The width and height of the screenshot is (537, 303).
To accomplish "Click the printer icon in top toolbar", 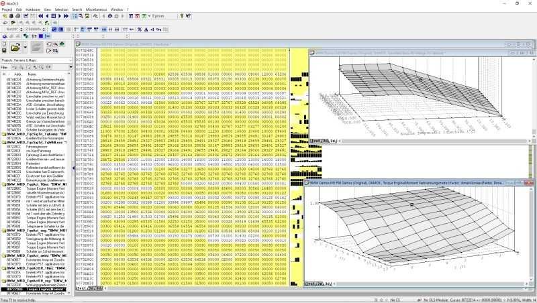I will pyautogui.click(x=18, y=16).
